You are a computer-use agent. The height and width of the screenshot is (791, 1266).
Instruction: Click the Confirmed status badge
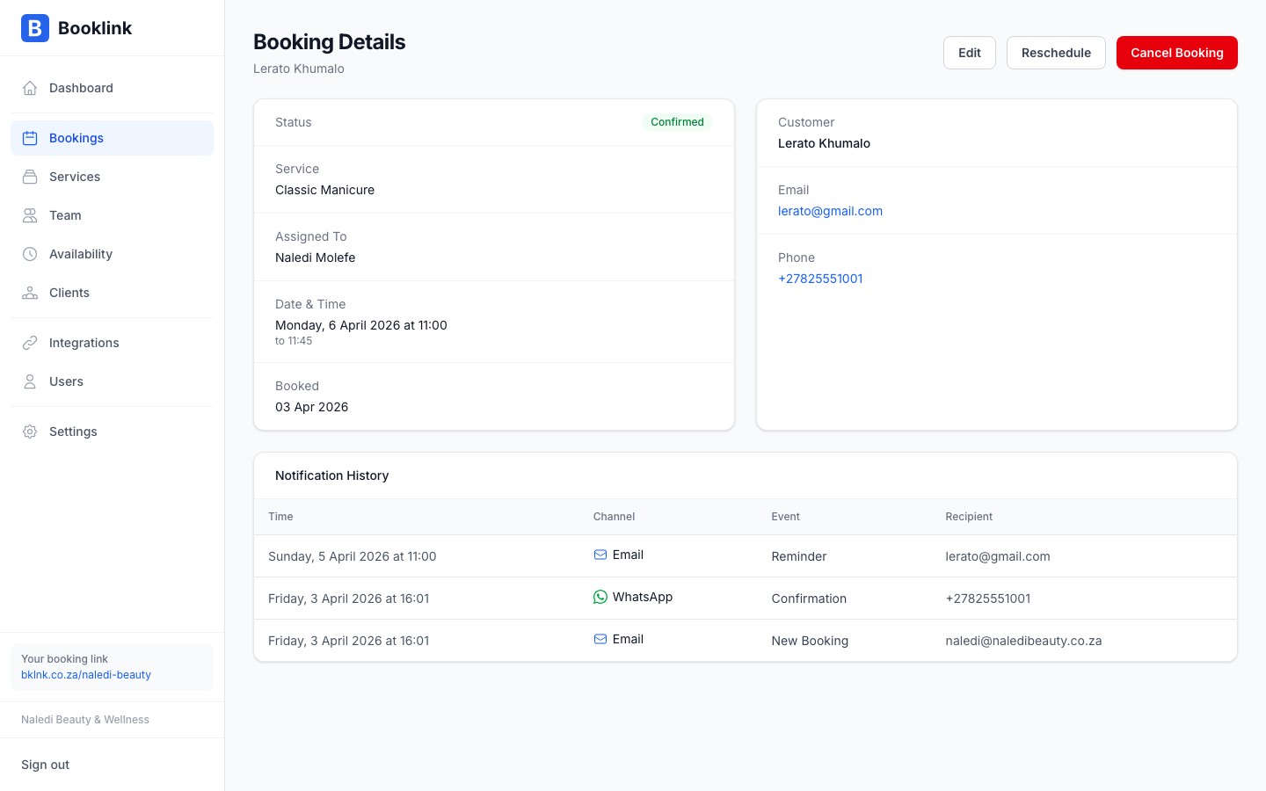pyautogui.click(x=677, y=122)
